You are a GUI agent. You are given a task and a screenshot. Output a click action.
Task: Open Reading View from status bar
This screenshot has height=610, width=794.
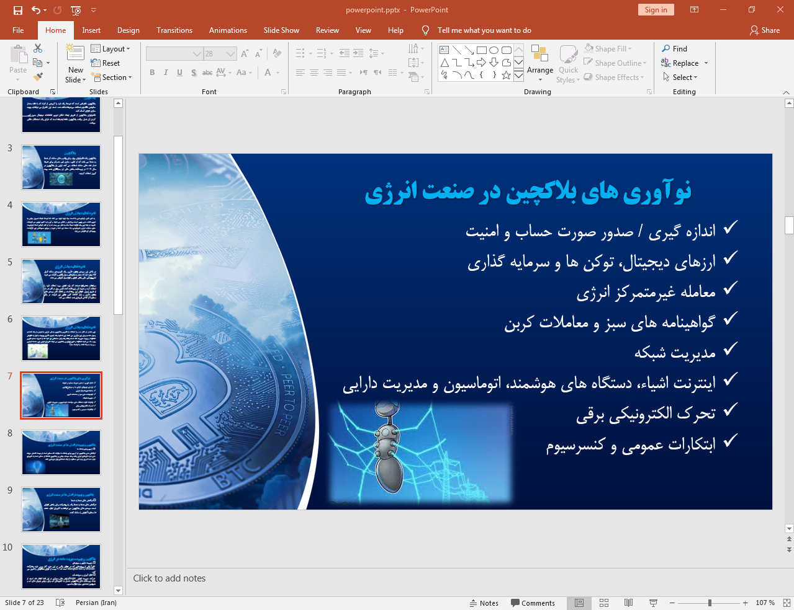click(628, 603)
